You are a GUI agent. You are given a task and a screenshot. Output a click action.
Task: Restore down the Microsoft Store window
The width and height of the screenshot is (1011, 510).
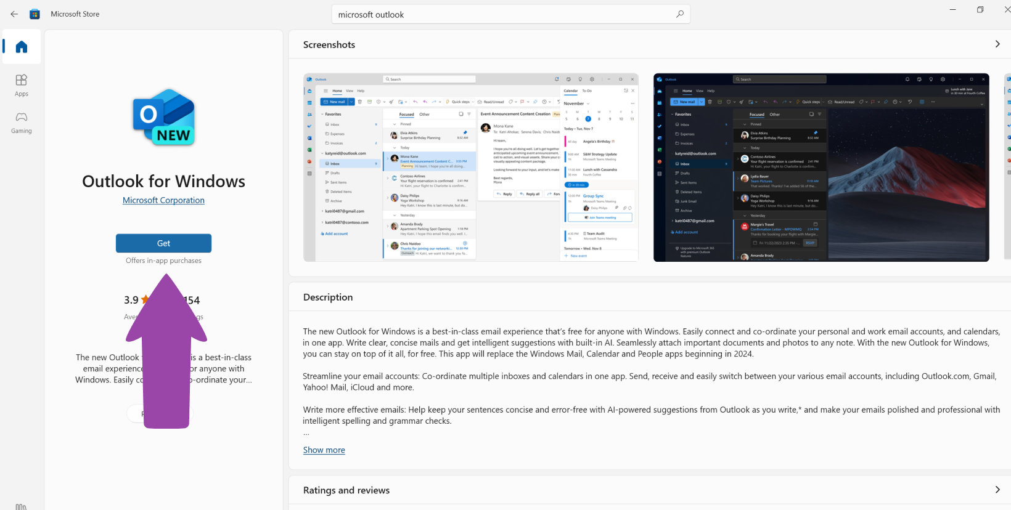[980, 9]
